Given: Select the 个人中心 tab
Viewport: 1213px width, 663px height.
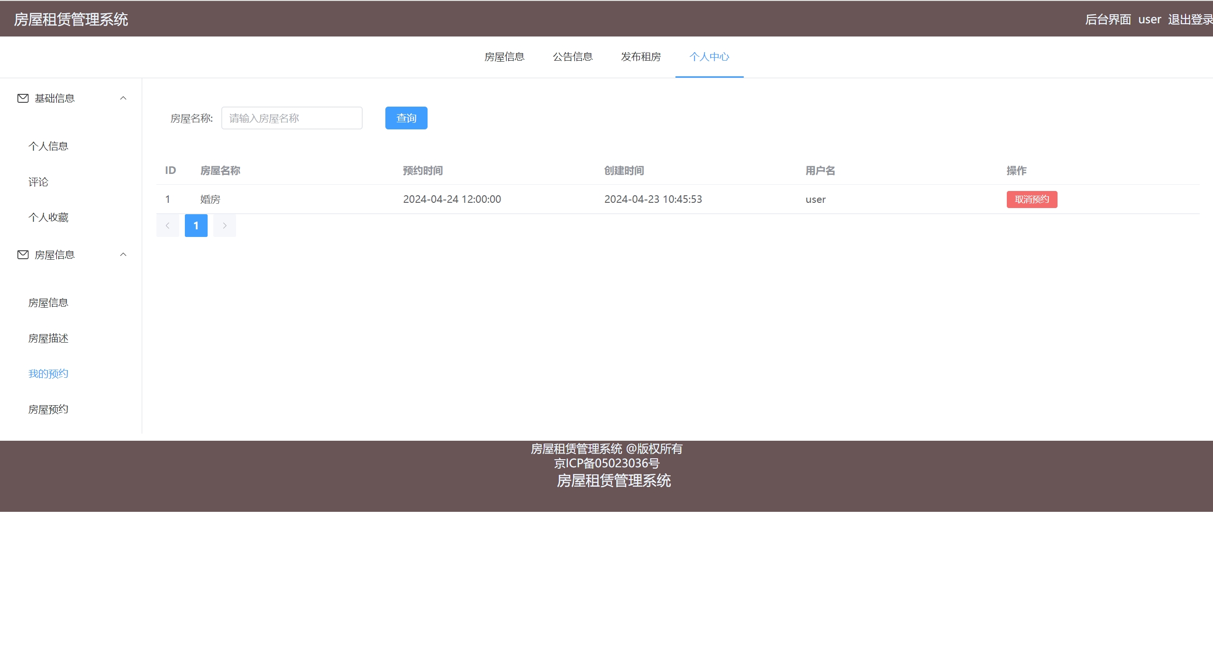Looking at the screenshot, I should pyautogui.click(x=709, y=57).
